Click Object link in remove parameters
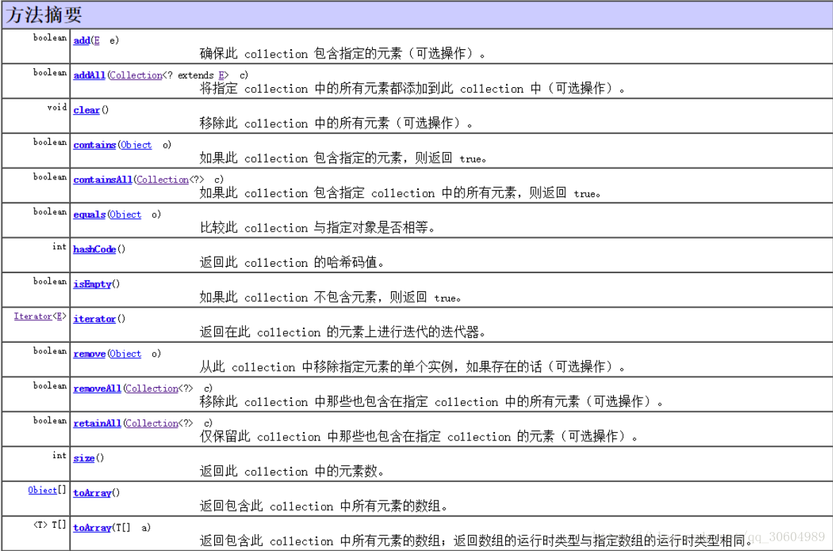Screen dimensions: 833x551 coord(125,354)
